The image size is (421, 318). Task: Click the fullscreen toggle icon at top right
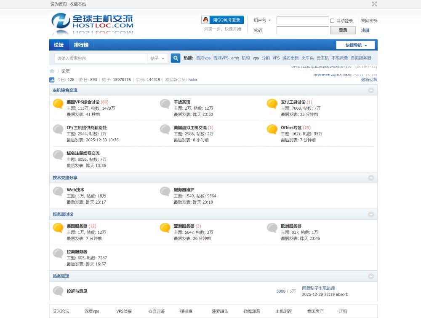pyautogui.click(x=374, y=4)
